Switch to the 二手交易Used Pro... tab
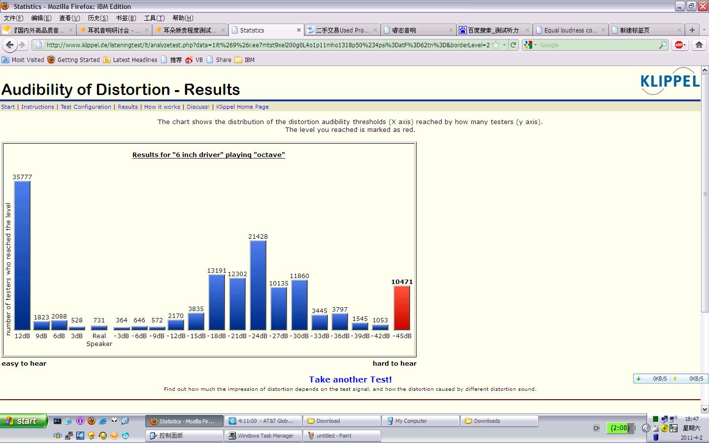 click(x=342, y=30)
